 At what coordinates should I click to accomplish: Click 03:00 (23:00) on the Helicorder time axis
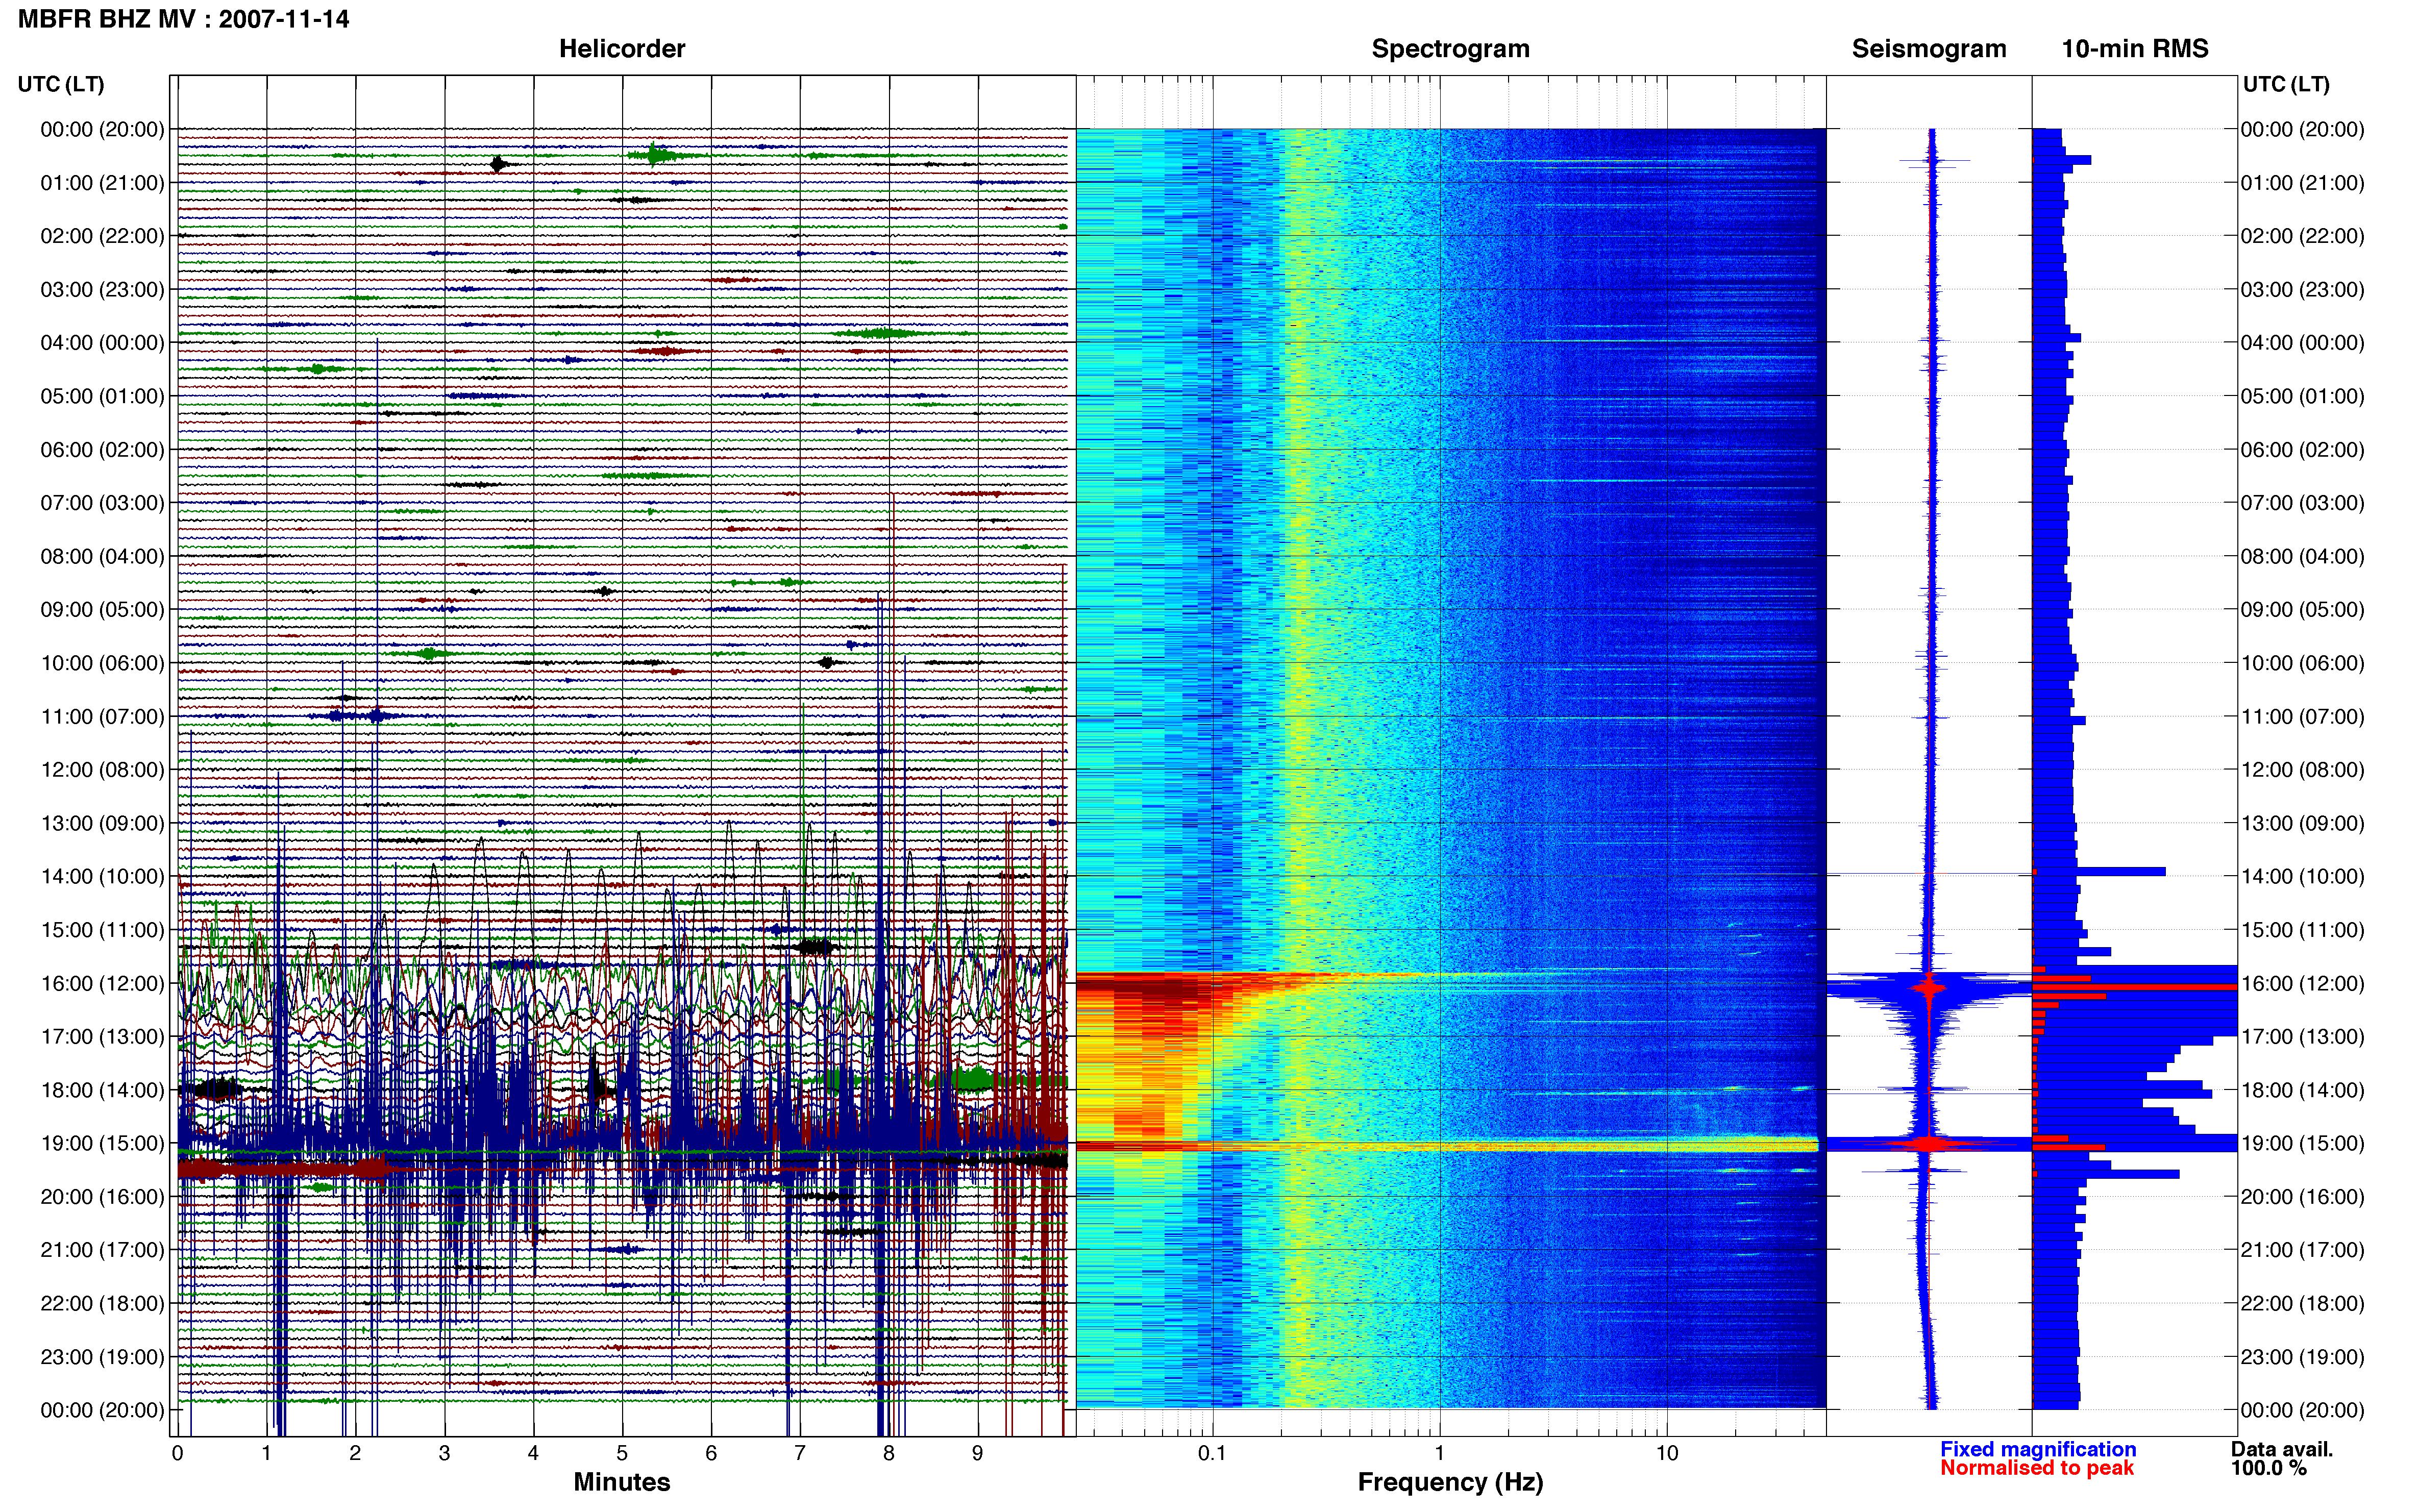point(102,290)
